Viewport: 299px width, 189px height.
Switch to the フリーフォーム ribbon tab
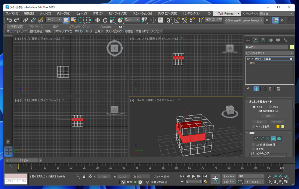pos(36,27)
